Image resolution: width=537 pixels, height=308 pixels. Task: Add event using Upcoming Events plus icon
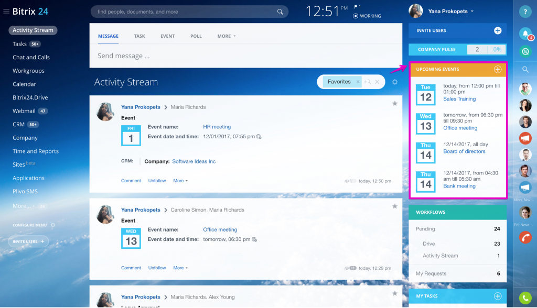pos(498,69)
